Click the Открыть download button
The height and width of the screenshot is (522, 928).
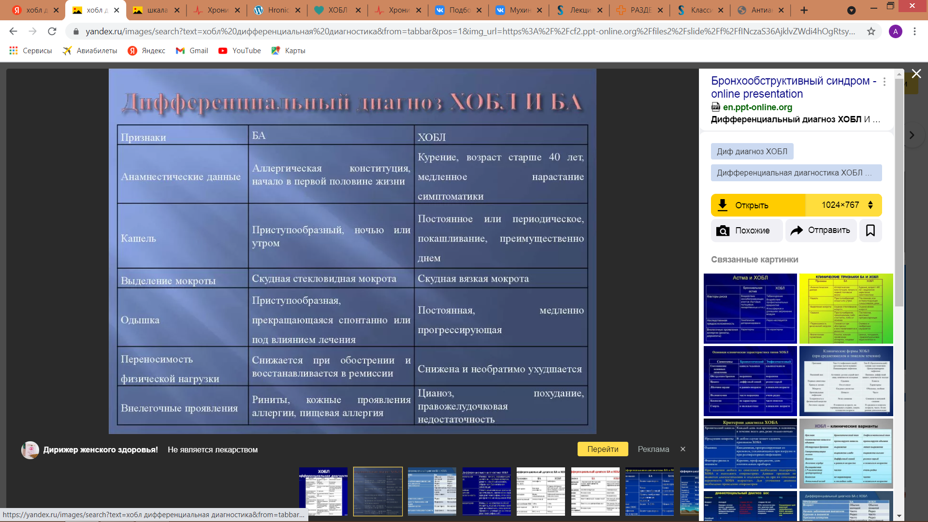(x=758, y=205)
